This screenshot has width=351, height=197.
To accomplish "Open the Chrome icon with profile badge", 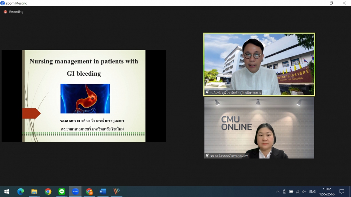I will pyautogui.click(x=89, y=191).
